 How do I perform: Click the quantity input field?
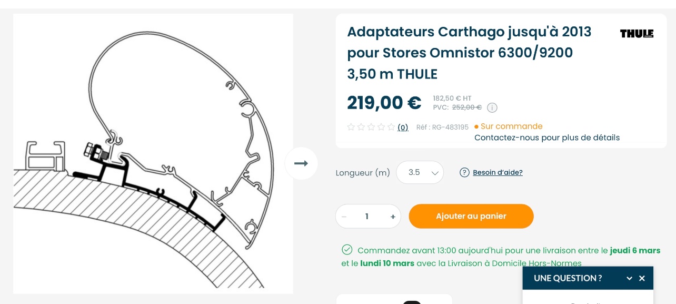(367, 217)
